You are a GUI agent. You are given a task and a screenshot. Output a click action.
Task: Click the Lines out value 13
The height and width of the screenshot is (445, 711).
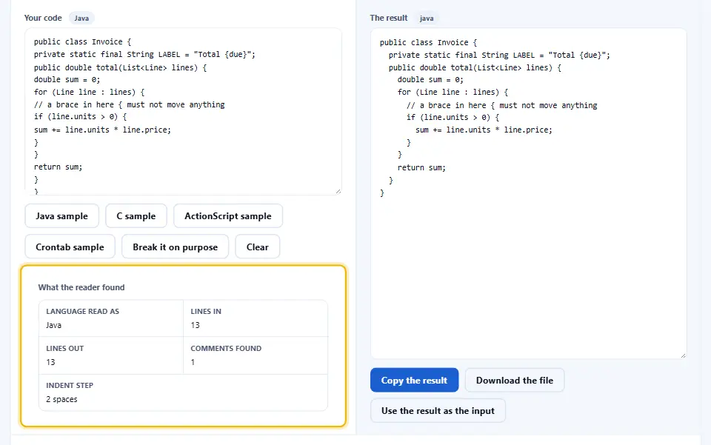[50, 362]
